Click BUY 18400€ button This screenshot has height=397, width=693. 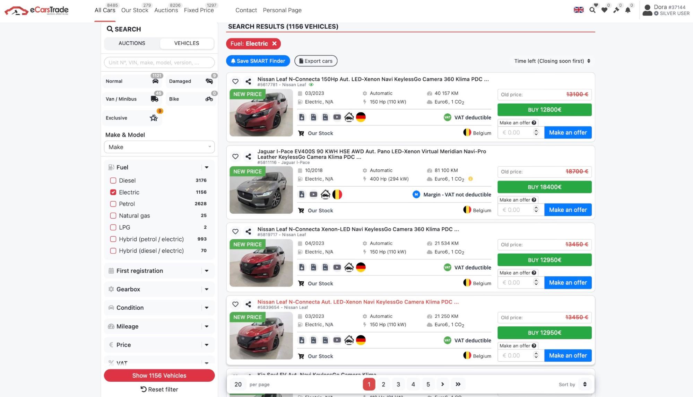(544, 187)
